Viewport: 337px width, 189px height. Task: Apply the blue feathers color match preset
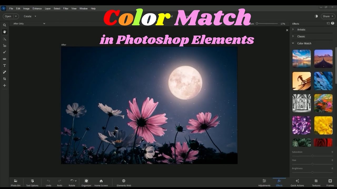click(x=323, y=81)
